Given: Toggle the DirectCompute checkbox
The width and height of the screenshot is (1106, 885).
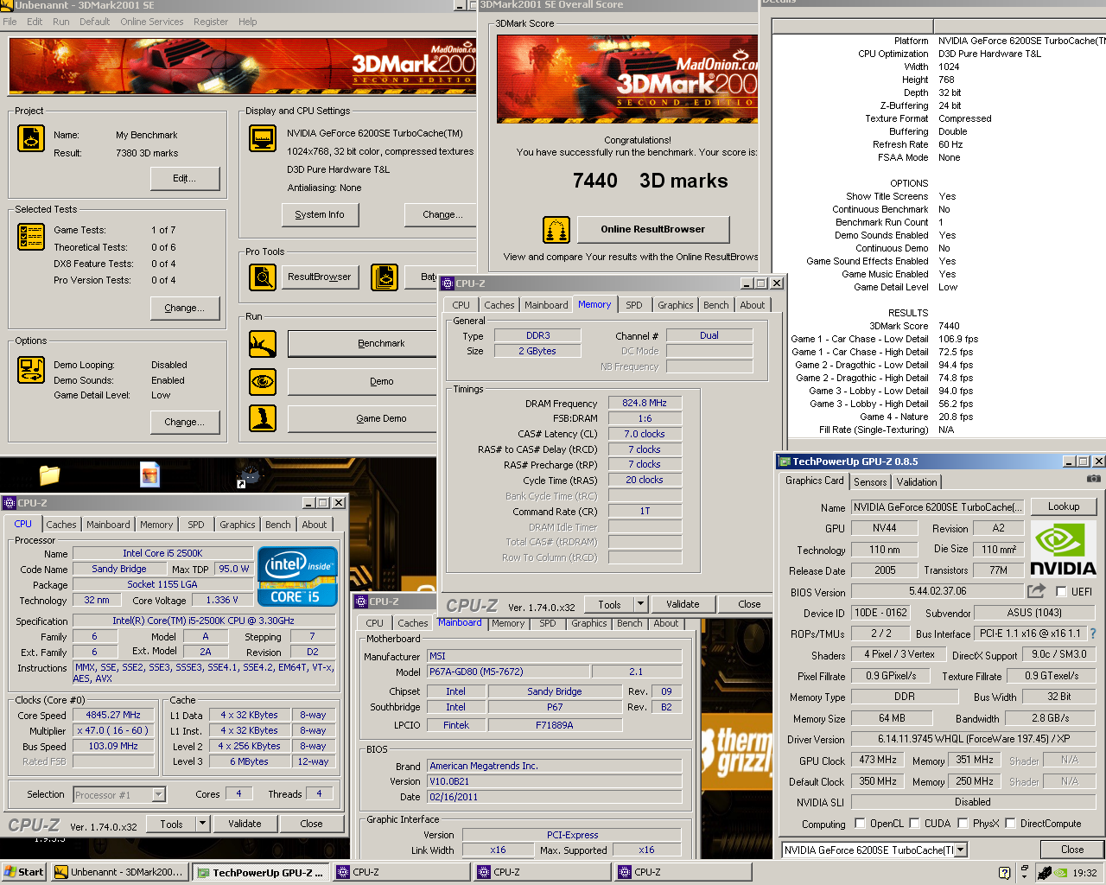Looking at the screenshot, I should (1009, 823).
